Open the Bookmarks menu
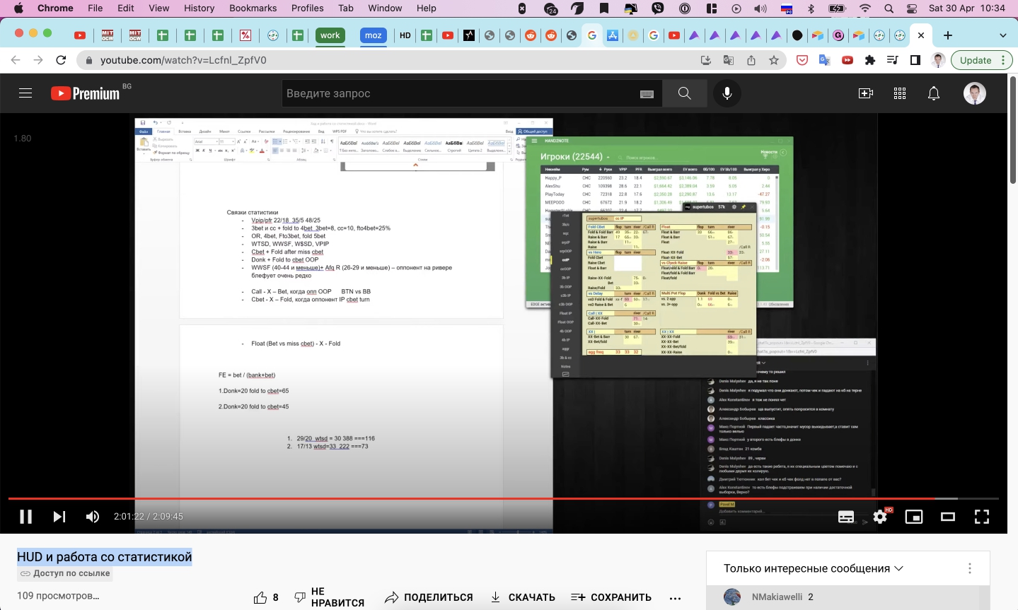Image resolution: width=1018 pixels, height=610 pixels. (253, 8)
